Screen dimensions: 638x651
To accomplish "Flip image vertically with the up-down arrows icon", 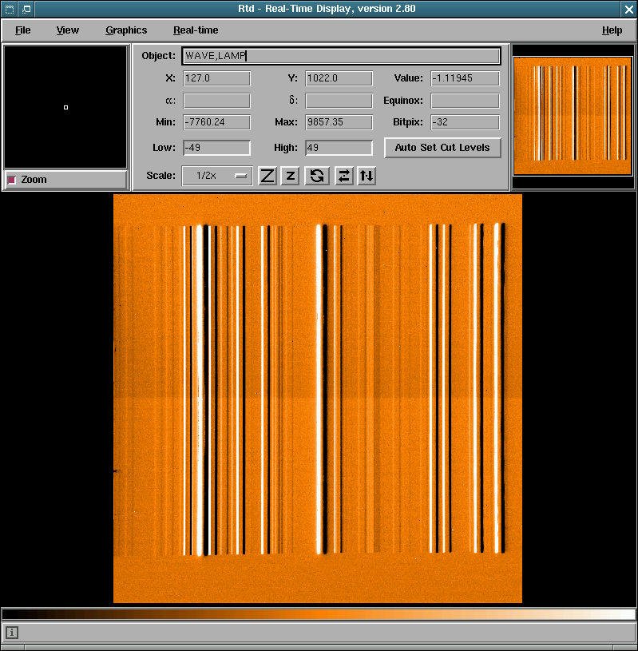I will 367,176.
